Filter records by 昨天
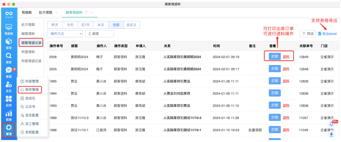This screenshot has height=142, width=341. click(55, 25)
